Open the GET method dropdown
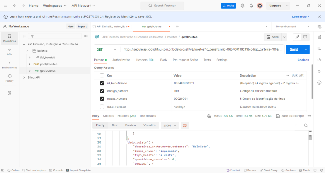The height and width of the screenshot is (173, 325). click(x=107, y=49)
